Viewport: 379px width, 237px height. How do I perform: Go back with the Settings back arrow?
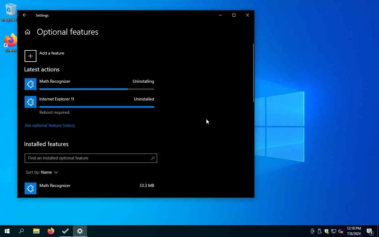(x=25, y=15)
